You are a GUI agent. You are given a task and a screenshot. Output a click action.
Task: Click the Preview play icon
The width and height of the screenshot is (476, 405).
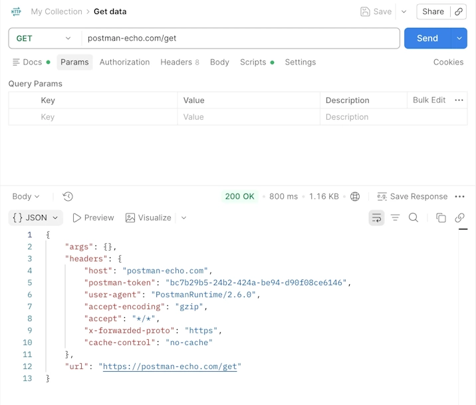pos(77,217)
